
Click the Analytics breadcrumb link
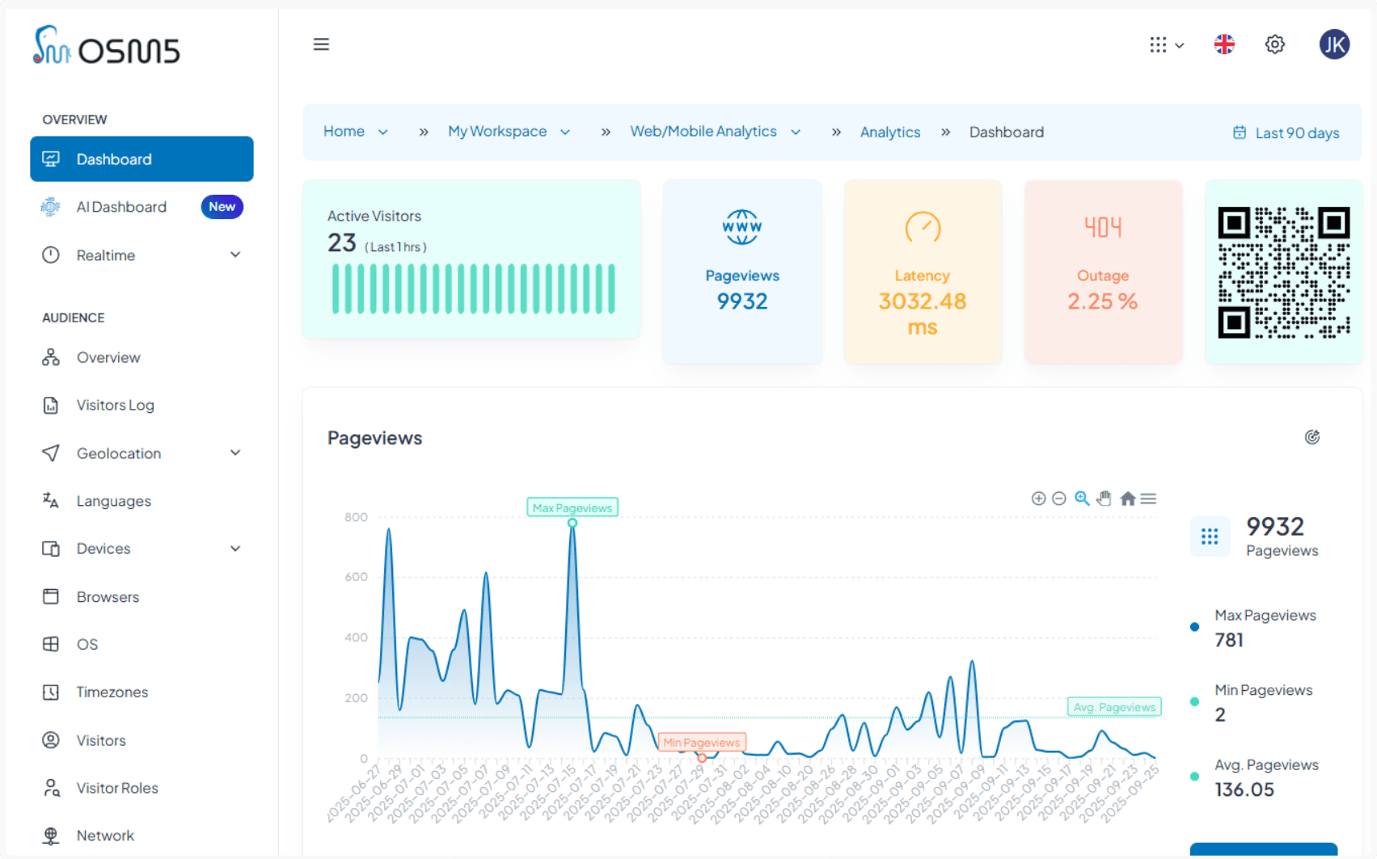coord(890,132)
